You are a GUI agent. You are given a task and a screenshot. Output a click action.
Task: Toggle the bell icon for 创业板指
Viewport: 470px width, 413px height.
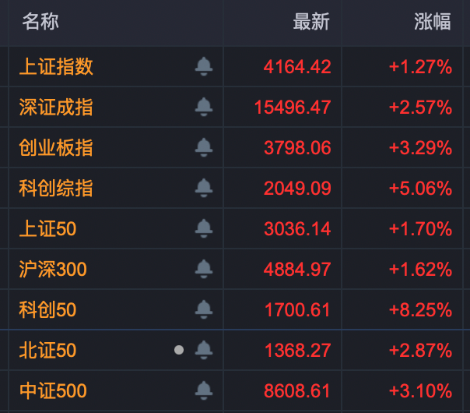(x=204, y=147)
